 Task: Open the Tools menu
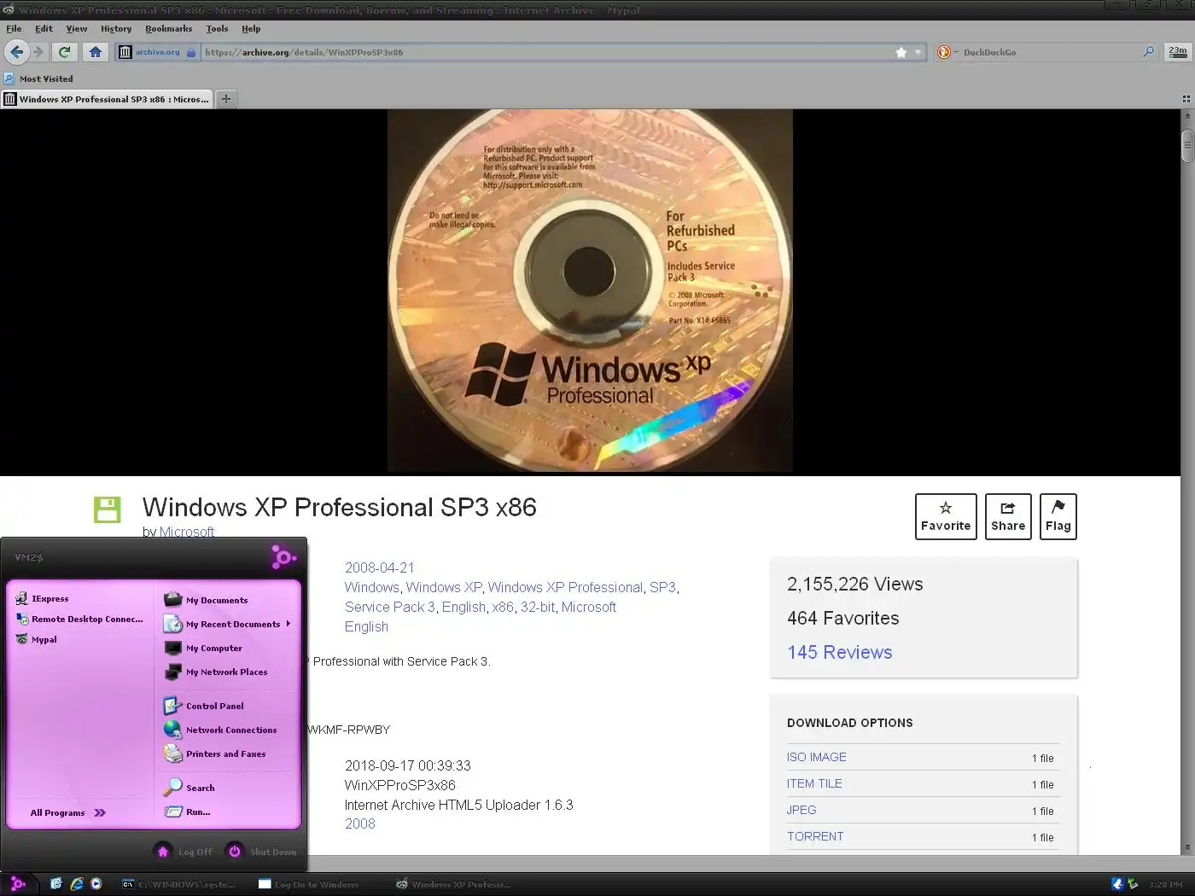pyautogui.click(x=217, y=28)
